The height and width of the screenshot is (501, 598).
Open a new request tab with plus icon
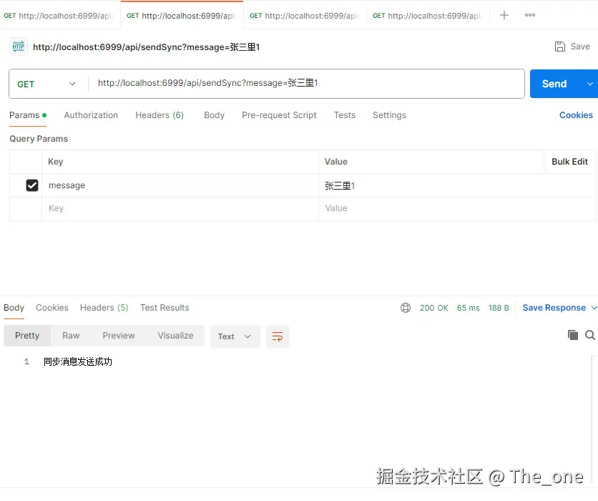[x=504, y=15]
